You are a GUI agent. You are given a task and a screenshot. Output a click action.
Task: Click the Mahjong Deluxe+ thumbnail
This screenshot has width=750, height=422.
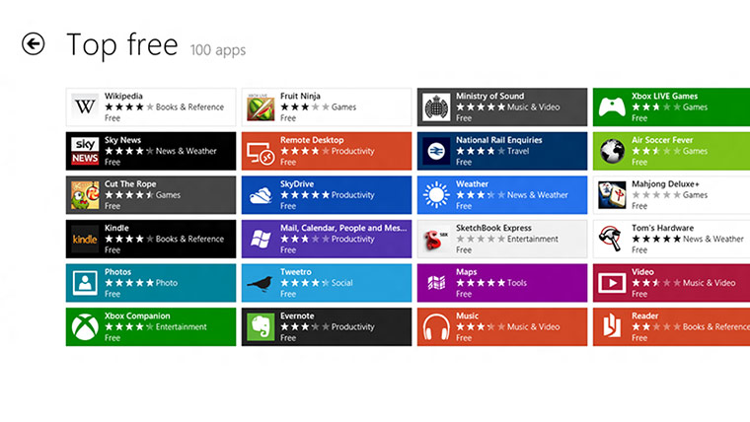tap(612, 195)
